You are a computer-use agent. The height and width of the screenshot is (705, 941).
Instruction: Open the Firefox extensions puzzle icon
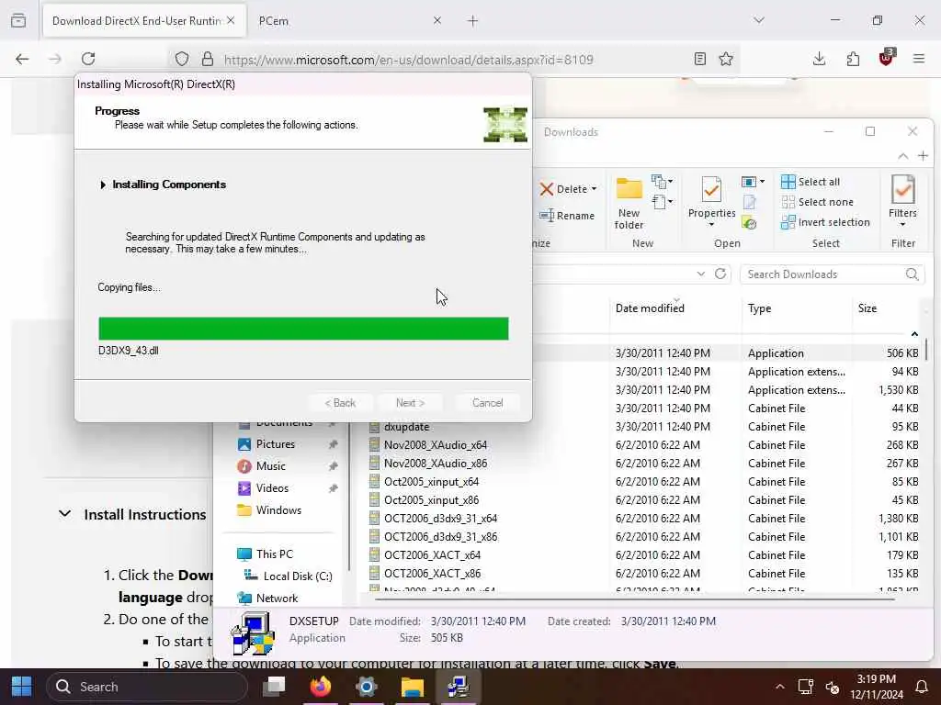[x=853, y=59]
